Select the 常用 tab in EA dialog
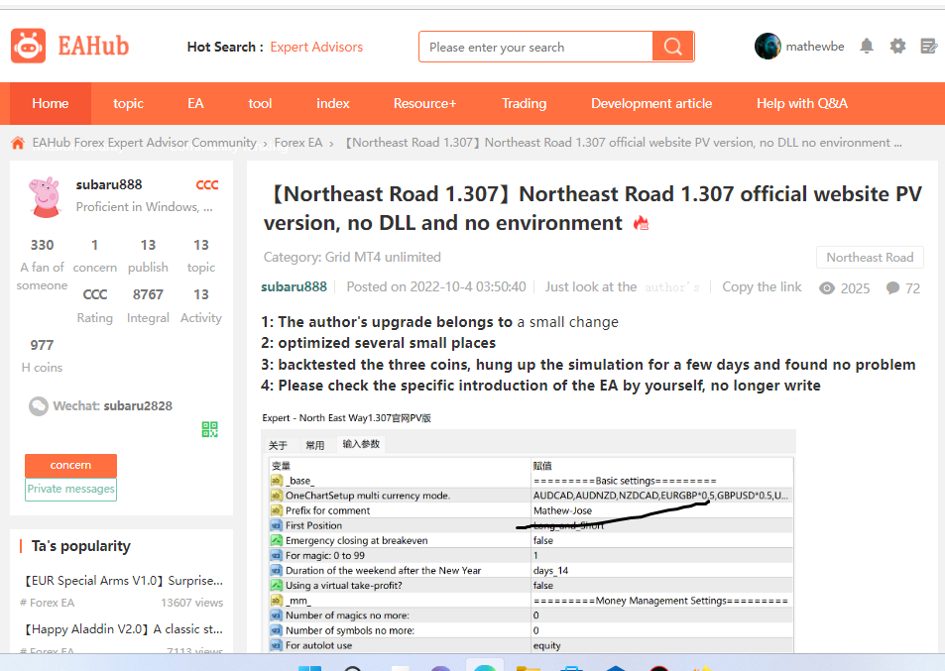Viewport: 945px width, 671px height. pyautogui.click(x=314, y=445)
